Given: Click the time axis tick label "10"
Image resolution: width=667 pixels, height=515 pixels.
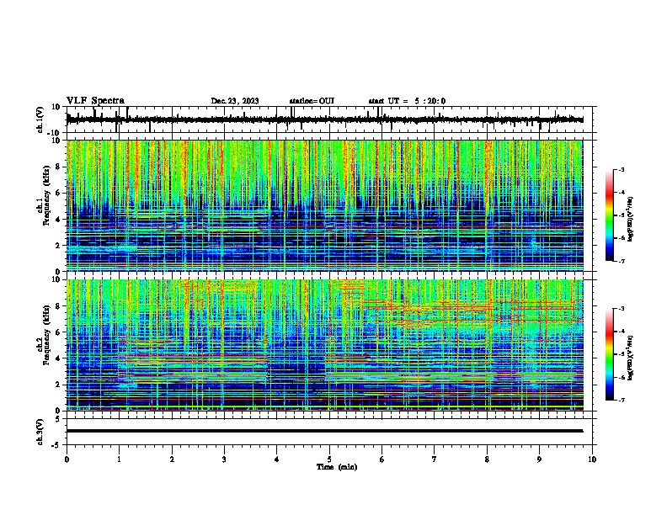Looking at the screenshot, I should tap(592, 459).
